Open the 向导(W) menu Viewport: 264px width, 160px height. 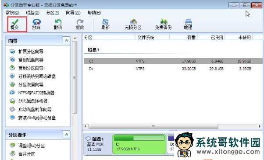tap(73, 13)
